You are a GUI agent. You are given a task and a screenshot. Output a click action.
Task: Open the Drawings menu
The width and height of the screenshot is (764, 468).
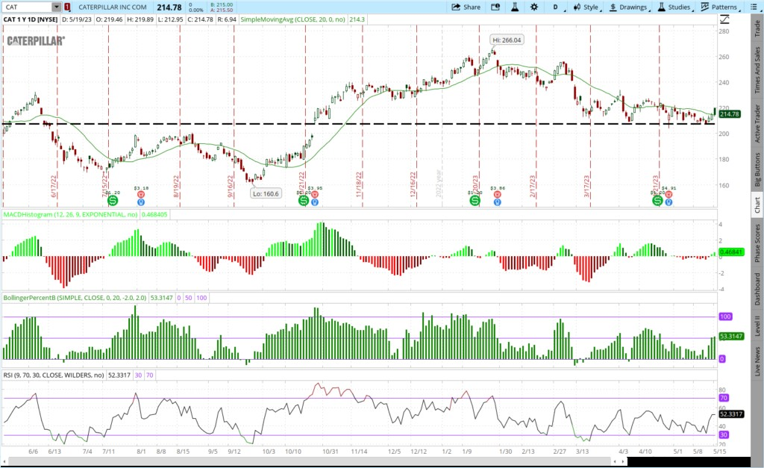(629, 7)
